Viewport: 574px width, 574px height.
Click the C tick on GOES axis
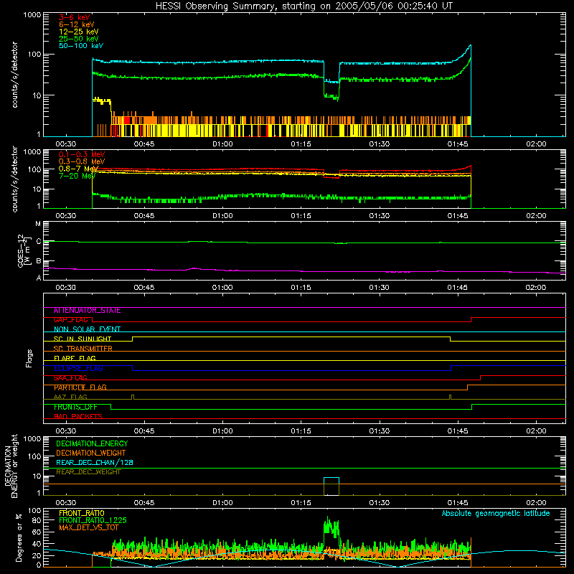click(x=39, y=242)
